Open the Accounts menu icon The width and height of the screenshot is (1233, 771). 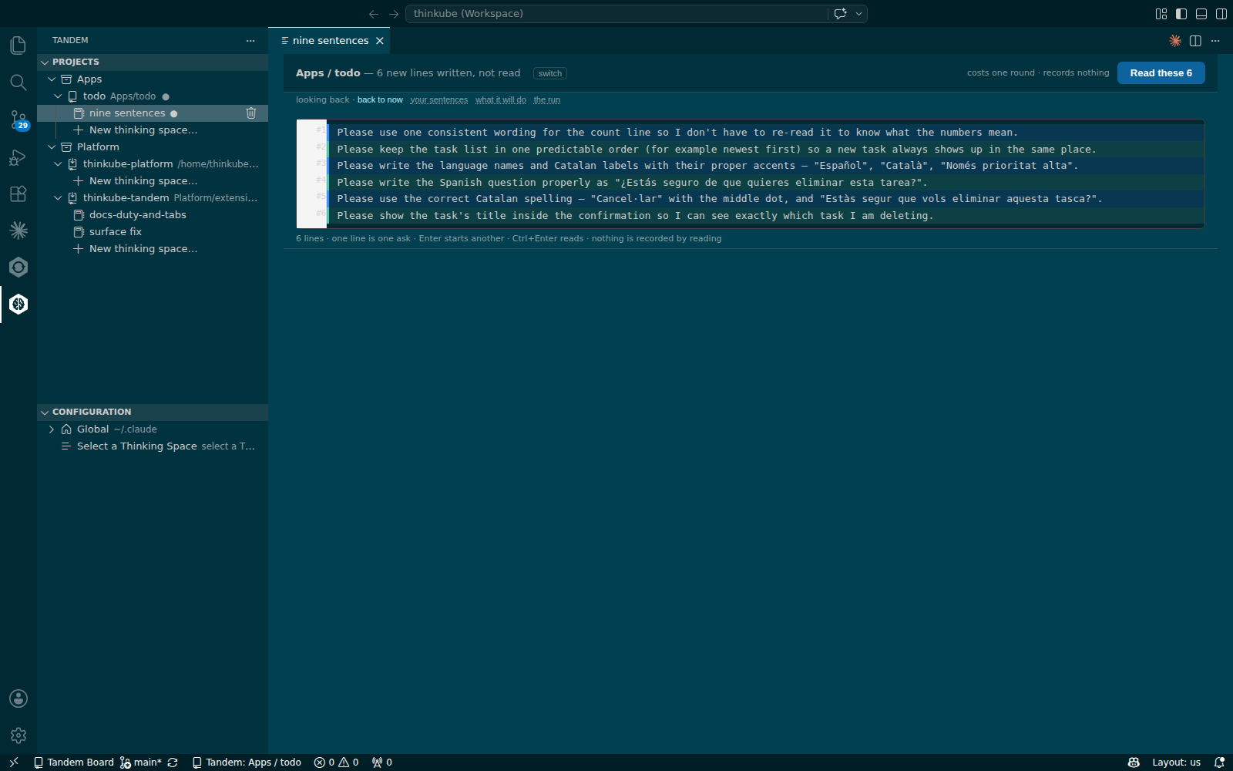(18, 699)
